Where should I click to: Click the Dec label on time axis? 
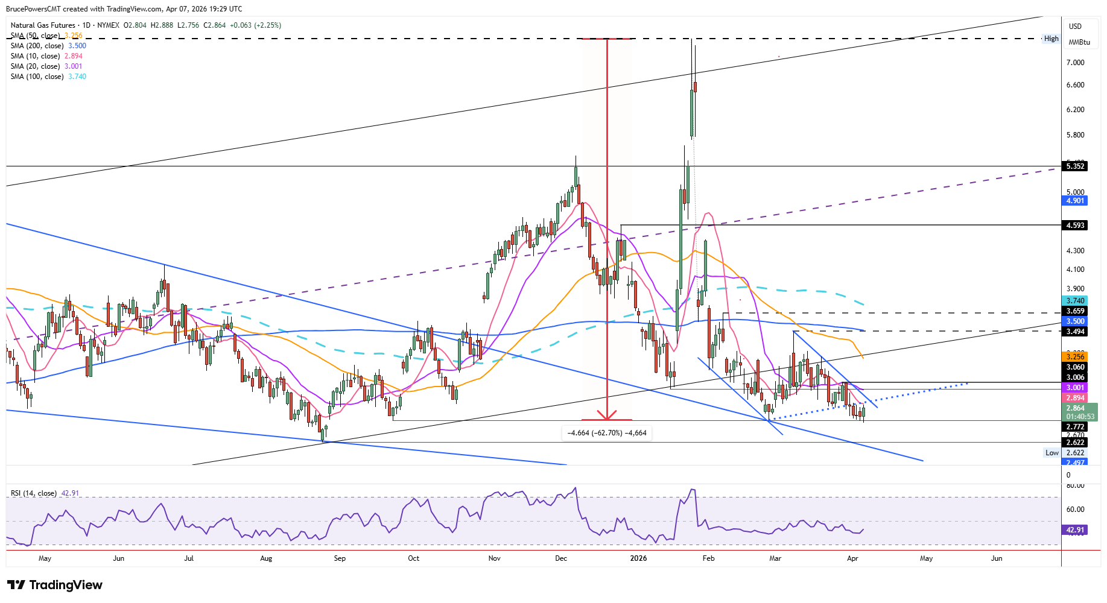click(561, 558)
